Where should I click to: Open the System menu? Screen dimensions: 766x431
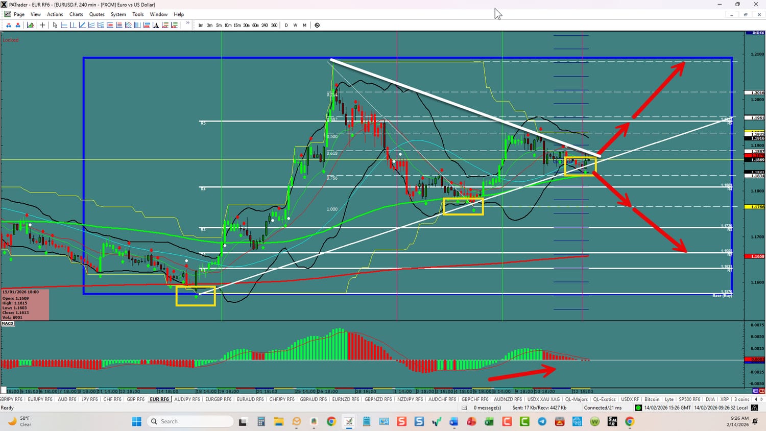(x=118, y=14)
